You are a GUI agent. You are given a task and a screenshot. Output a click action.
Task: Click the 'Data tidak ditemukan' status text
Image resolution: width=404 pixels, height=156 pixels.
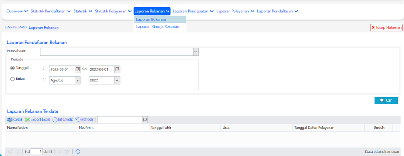382,152
